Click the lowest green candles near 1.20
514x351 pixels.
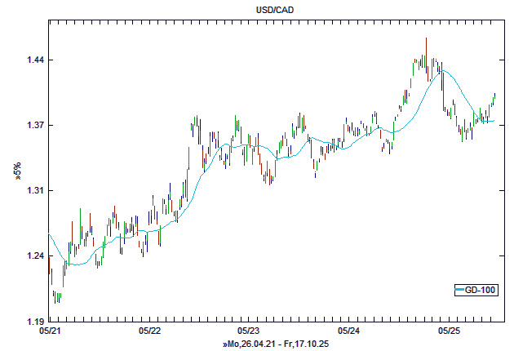tap(59, 297)
